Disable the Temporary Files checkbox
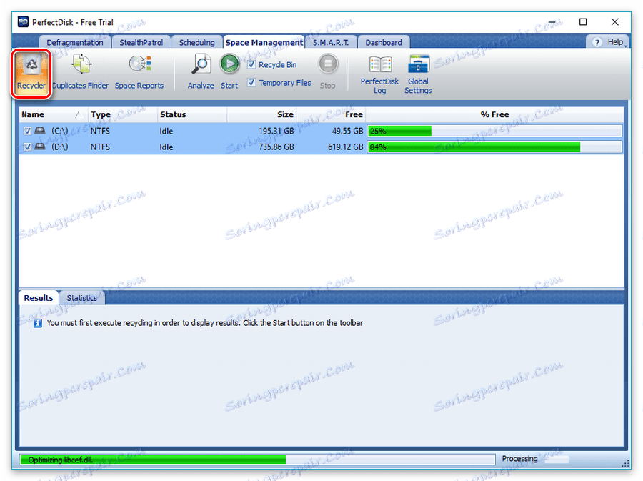643x481 pixels. (251, 81)
